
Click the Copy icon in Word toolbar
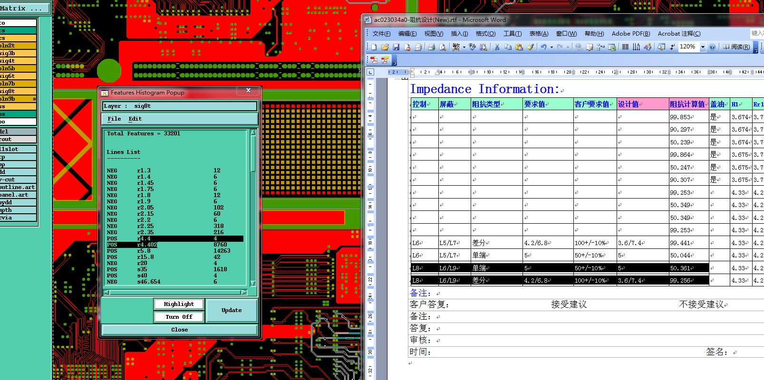pos(508,47)
